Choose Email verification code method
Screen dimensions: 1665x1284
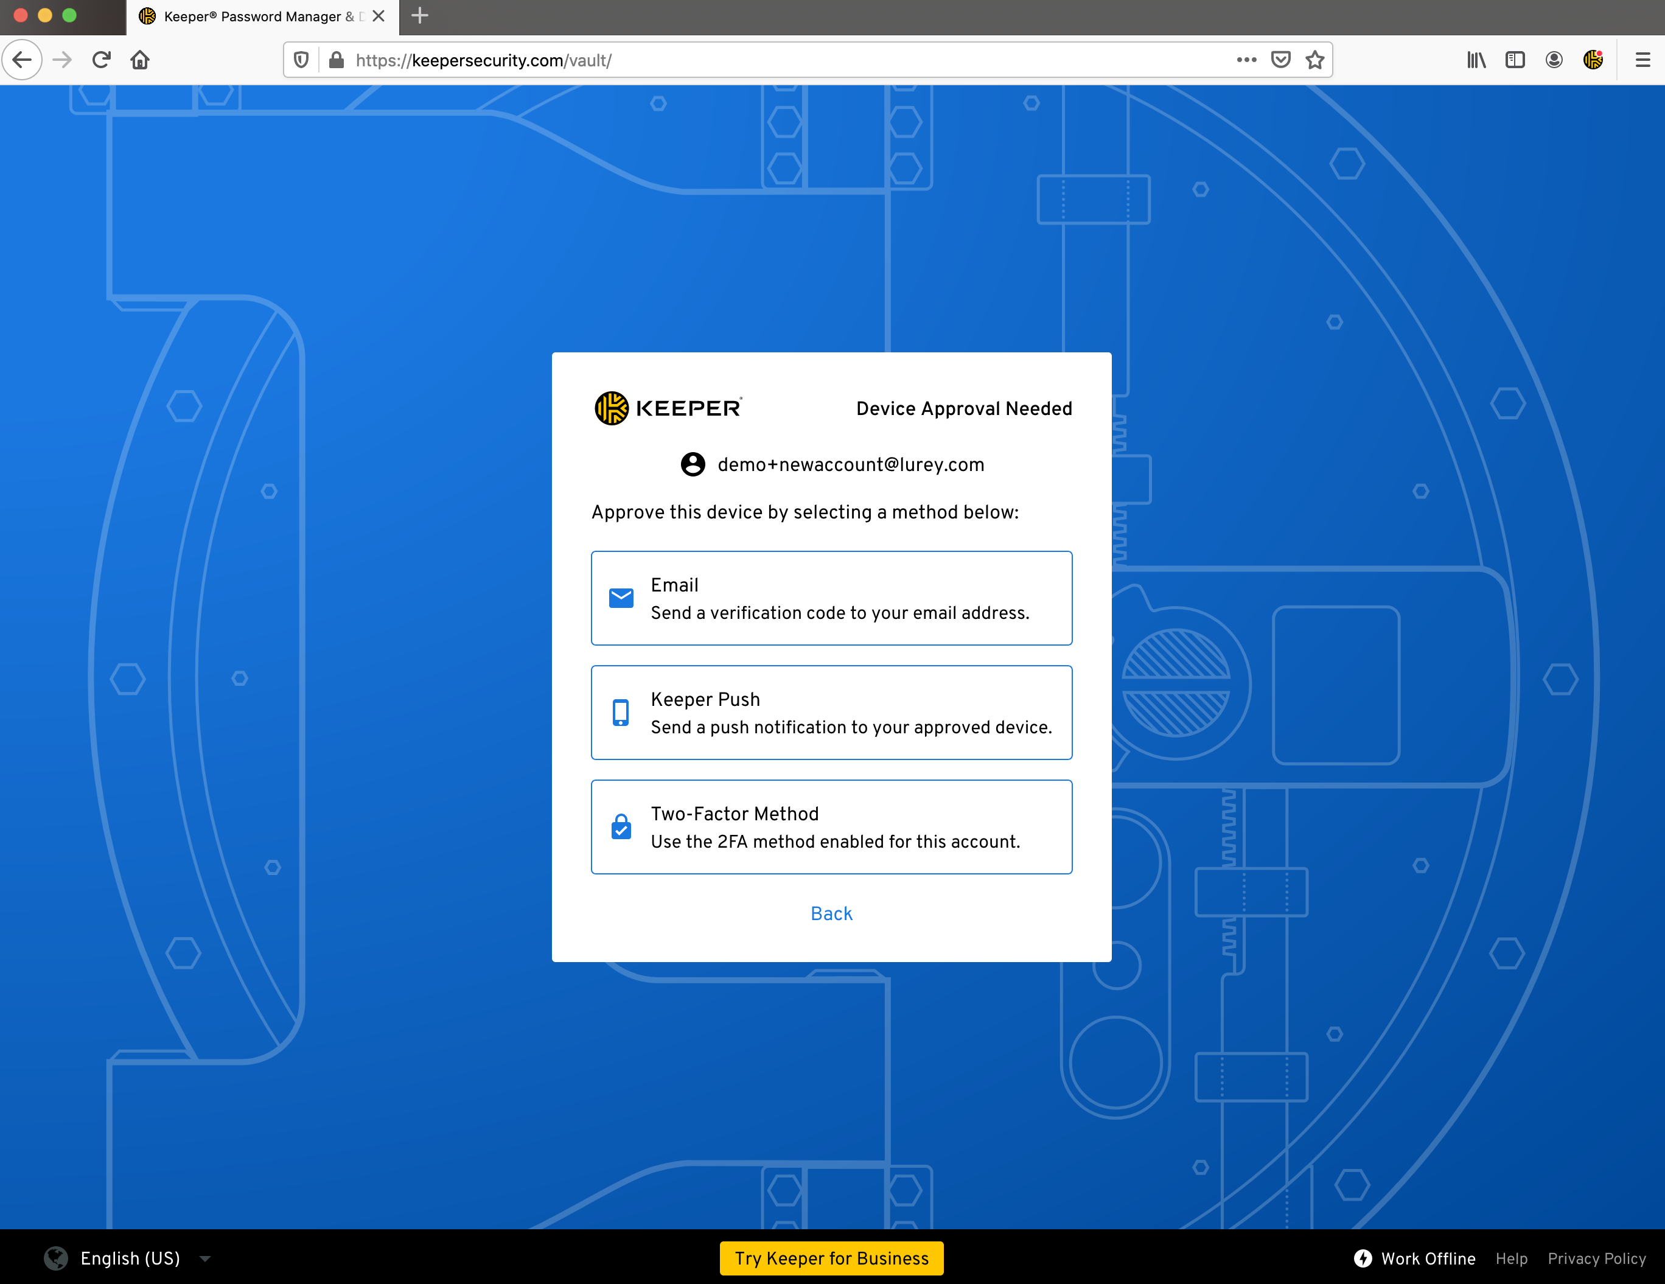832,599
